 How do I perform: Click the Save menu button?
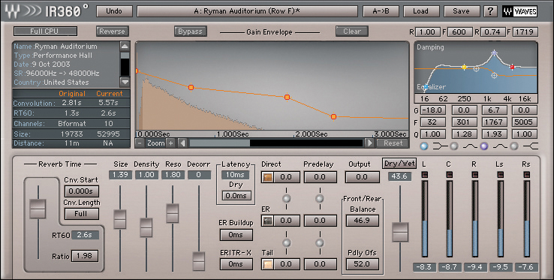tap(461, 11)
